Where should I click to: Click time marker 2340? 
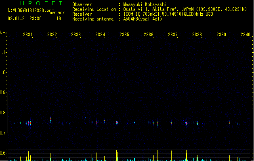point(246,34)
